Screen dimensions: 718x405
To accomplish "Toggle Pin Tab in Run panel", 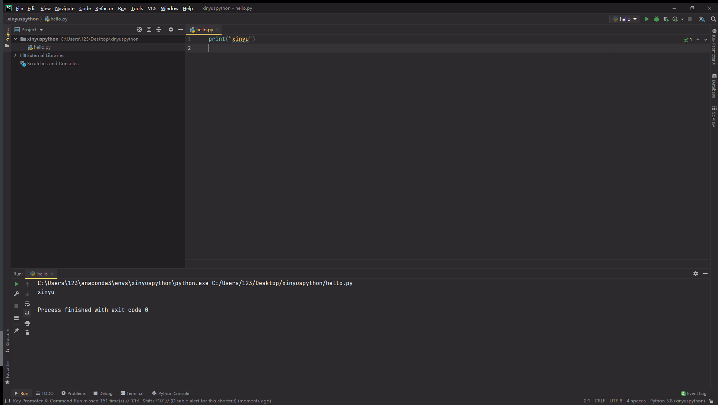I will (x=16, y=331).
